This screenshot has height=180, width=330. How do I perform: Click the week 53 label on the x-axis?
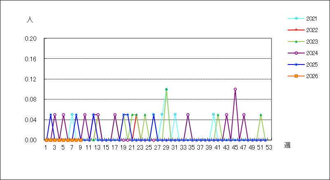(x=269, y=147)
